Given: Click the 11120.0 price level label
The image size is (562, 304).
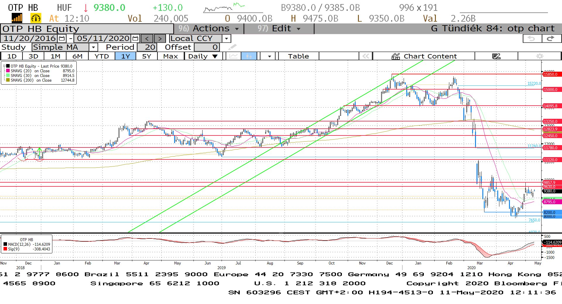Looking at the screenshot, I should (x=552, y=160).
